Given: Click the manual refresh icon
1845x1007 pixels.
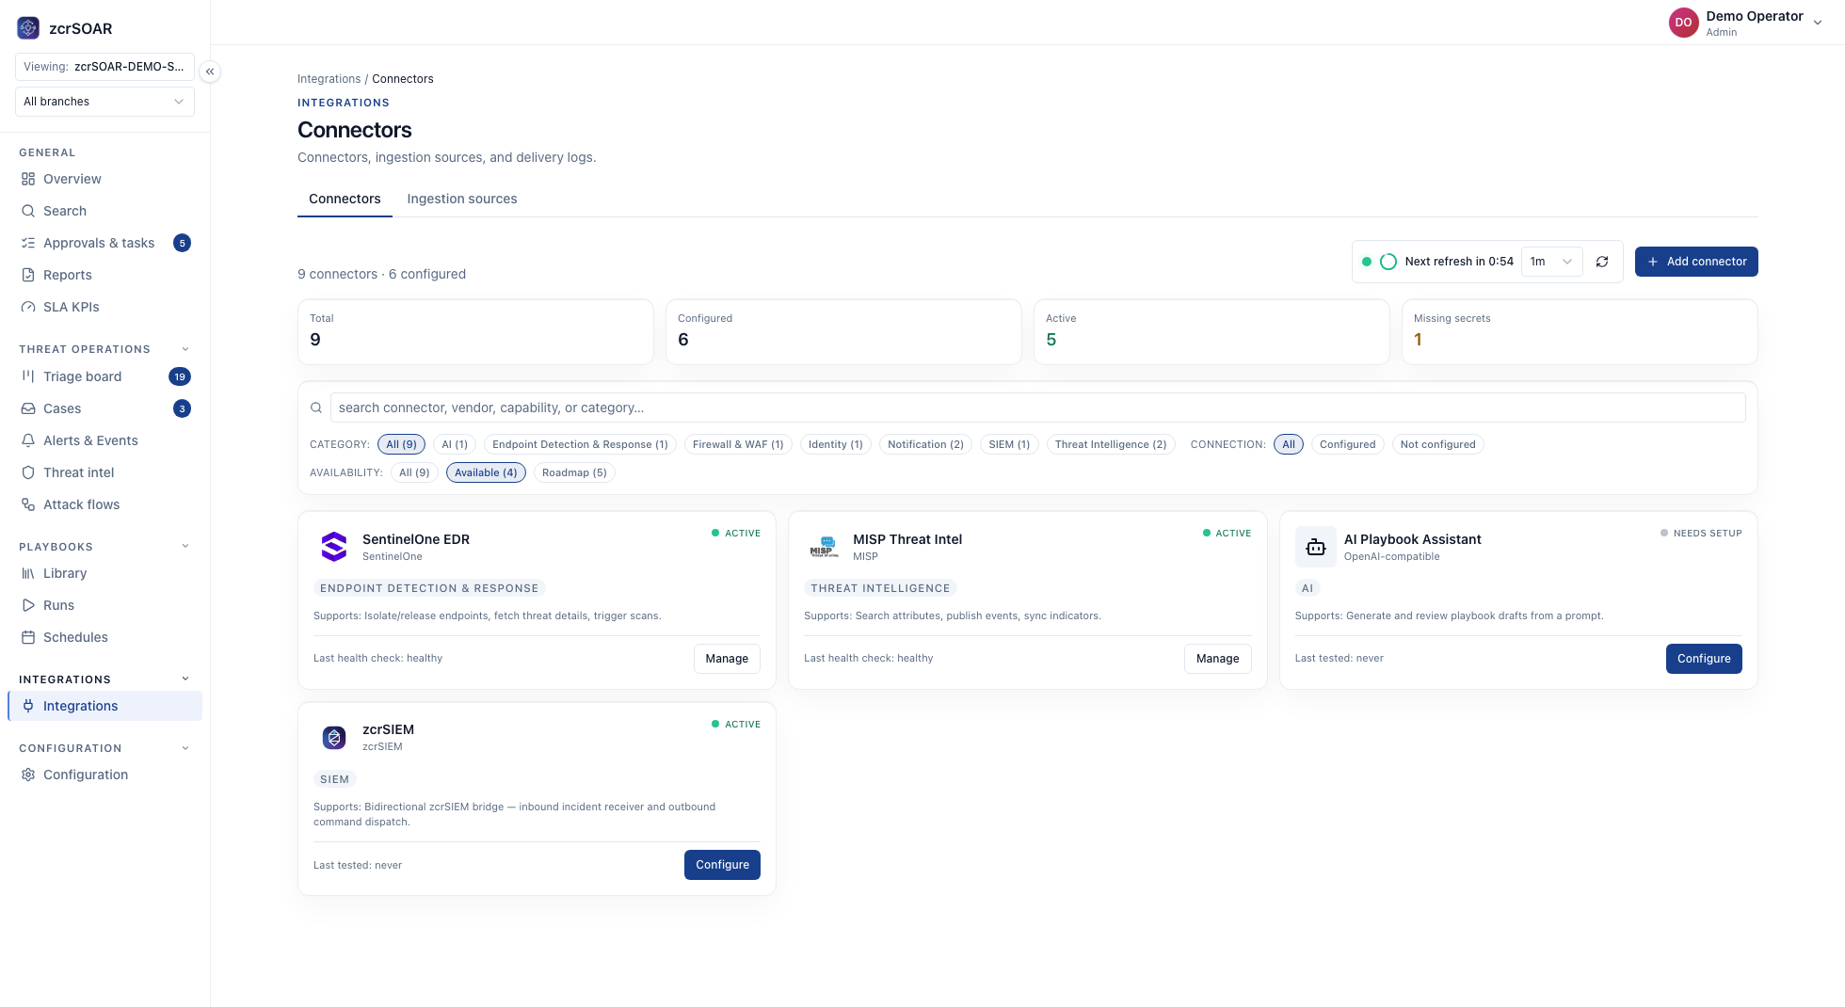Looking at the screenshot, I should coord(1602,262).
